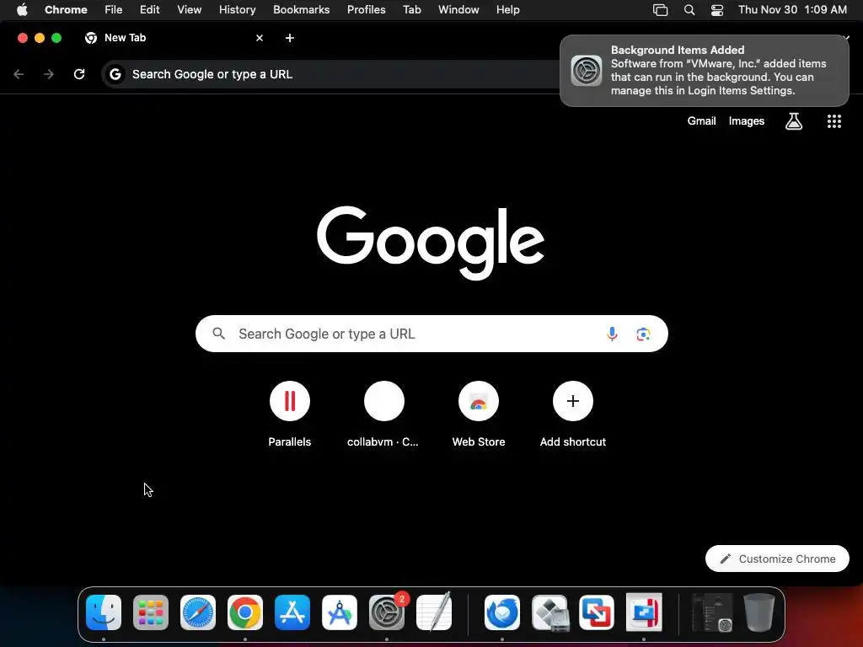863x647 pixels.
Task: Open the Trash in the Dock
Action: [x=759, y=612]
